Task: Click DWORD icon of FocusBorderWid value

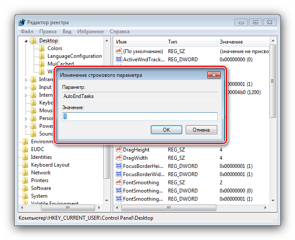Action: point(118,174)
